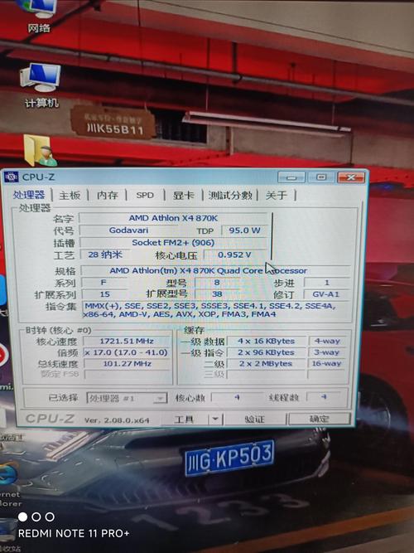Switch to the 显卡 tab

point(183,195)
